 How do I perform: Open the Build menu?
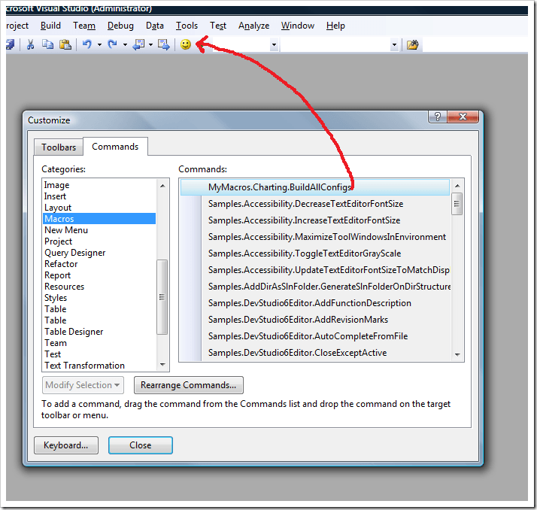click(x=50, y=26)
